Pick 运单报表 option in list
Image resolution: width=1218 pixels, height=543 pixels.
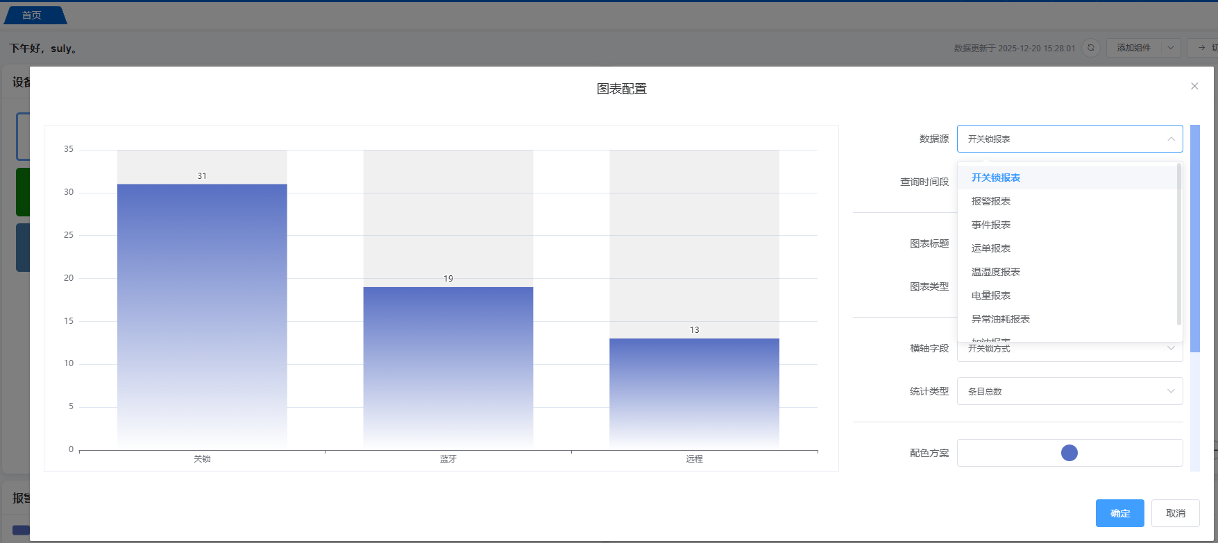990,248
